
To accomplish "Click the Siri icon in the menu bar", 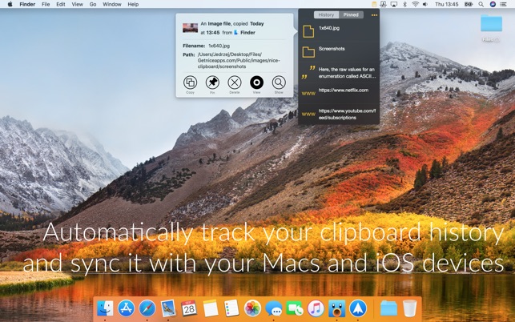I will click(x=493, y=4).
